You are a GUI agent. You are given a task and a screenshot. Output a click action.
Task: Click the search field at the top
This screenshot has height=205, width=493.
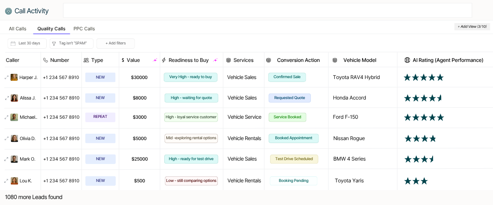coord(267,11)
